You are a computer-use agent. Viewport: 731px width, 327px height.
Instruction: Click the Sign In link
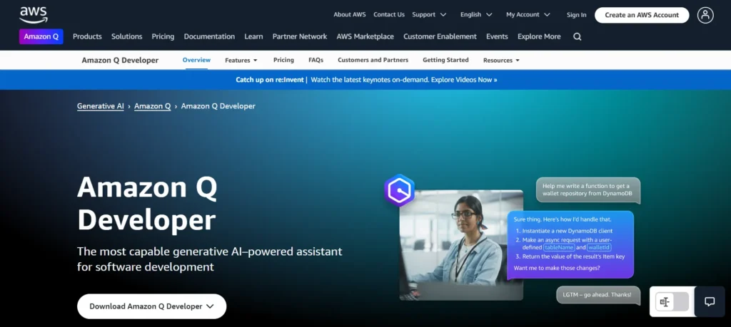pyautogui.click(x=576, y=15)
